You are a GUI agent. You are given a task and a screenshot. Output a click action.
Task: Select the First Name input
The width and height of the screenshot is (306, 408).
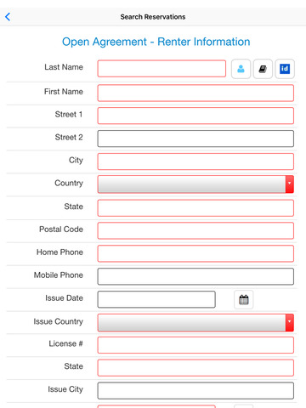pyautogui.click(x=195, y=93)
